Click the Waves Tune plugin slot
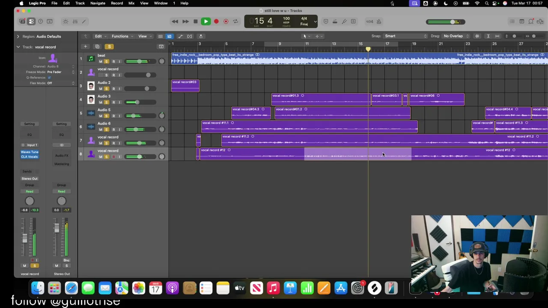 point(30,152)
